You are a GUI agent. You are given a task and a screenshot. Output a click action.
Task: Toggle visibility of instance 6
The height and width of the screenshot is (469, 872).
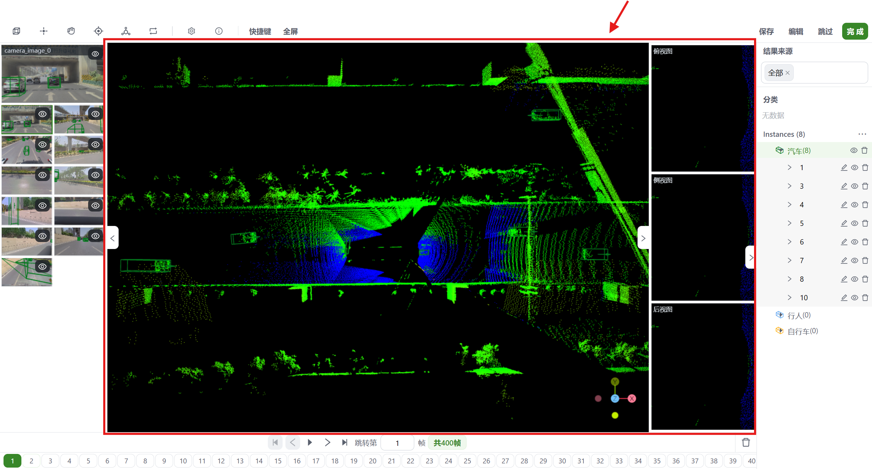[854, 242]
